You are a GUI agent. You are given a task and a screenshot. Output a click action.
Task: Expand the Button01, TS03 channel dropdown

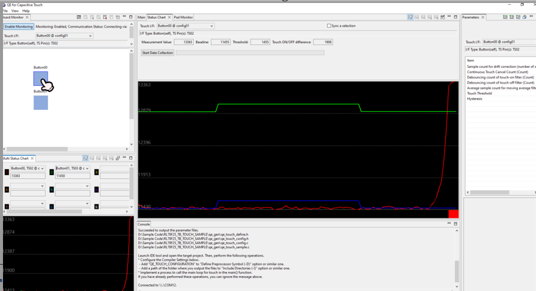click(87, 169)
